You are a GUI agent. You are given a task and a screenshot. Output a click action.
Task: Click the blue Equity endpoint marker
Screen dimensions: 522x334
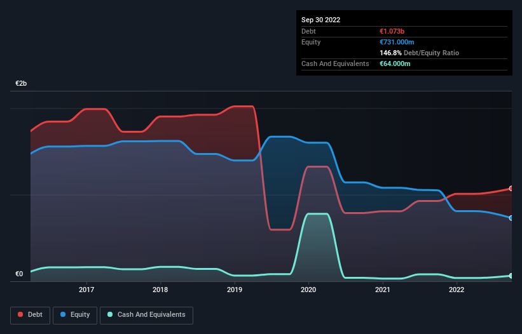[x=511, y=218]
